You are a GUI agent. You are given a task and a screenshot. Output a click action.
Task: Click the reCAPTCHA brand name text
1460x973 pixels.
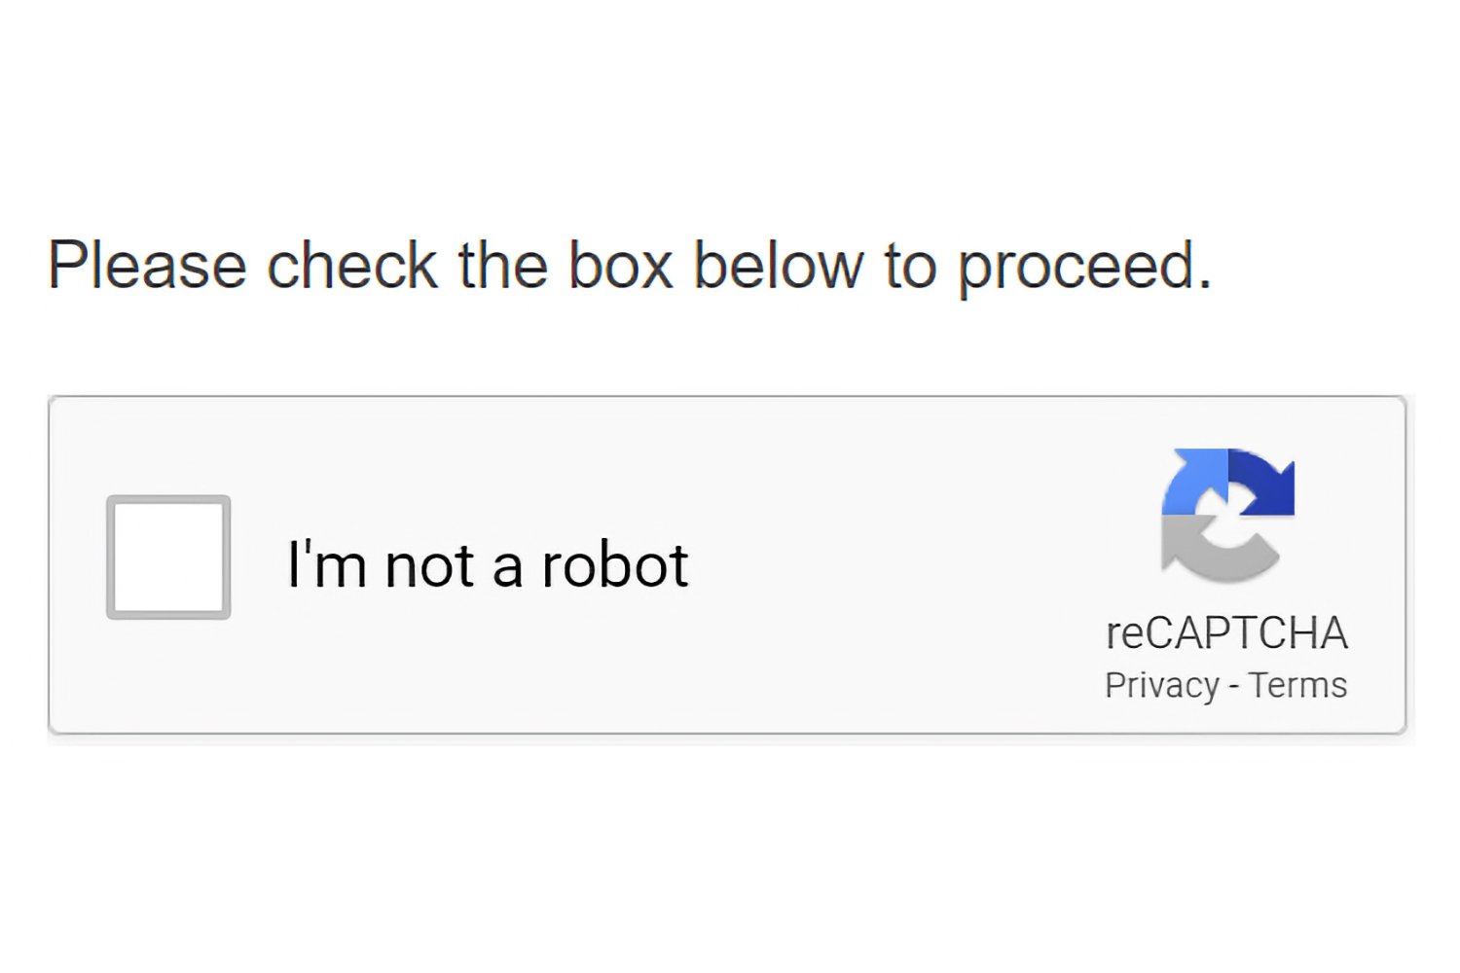pyautogui.click(x=1226, y=633)
